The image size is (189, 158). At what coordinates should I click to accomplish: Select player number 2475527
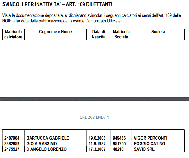(12, 149)
